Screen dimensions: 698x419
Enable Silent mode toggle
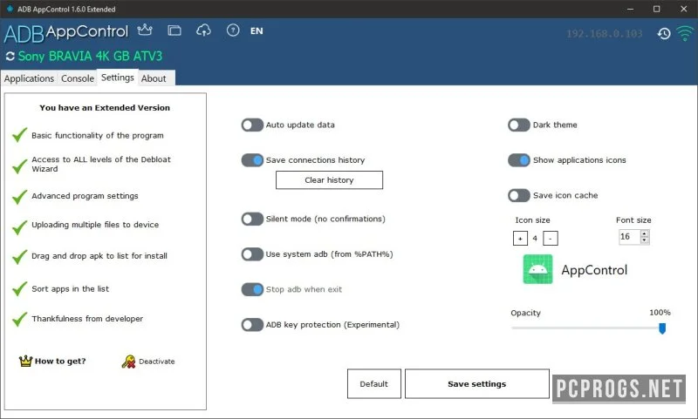click(x=252, y=219)
